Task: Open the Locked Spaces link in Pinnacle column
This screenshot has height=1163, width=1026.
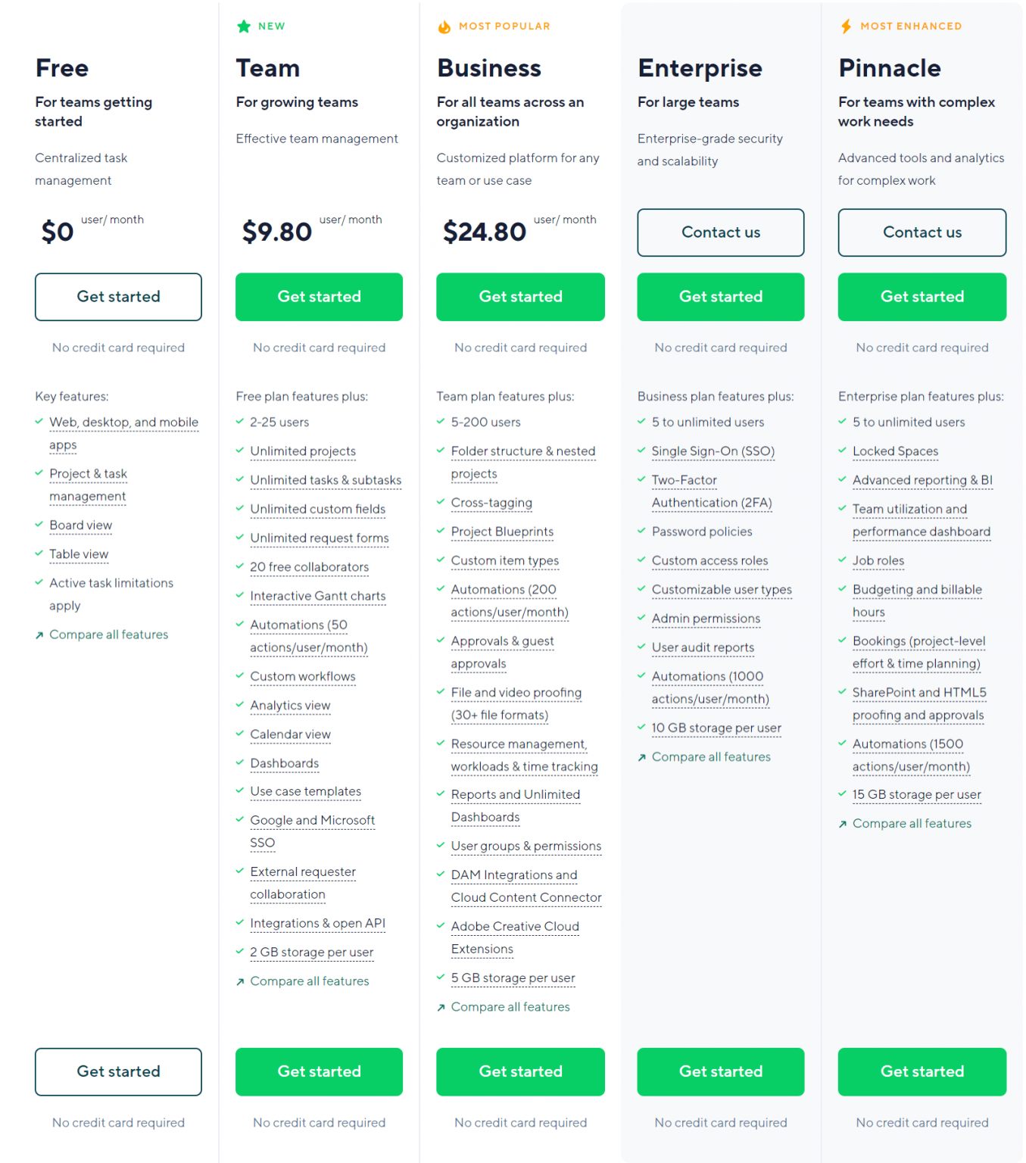Action: [895, 451]
